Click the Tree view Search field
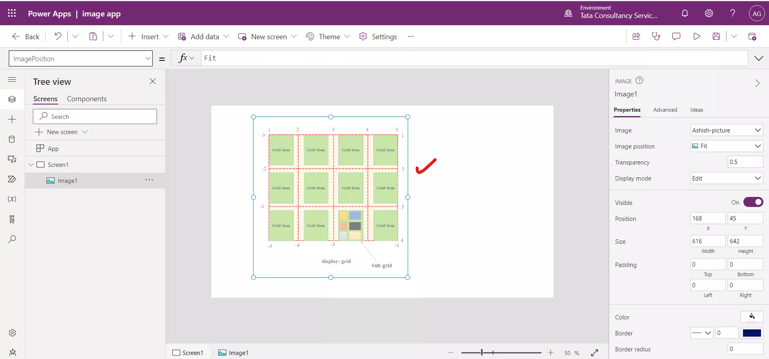This screenshot has width=769, height=359. 95,116
